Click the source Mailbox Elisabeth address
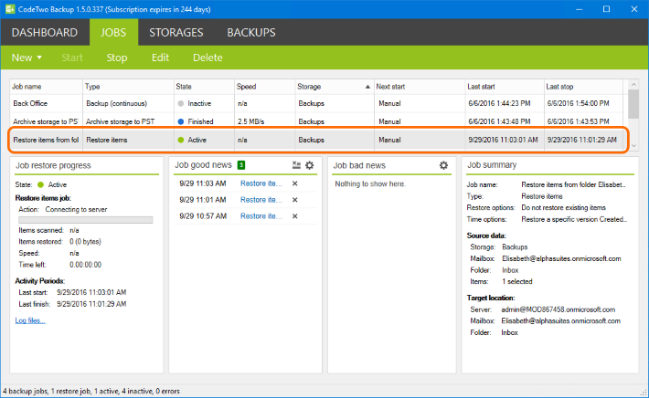Screen dimensions: 649x398 coord(561,258)
